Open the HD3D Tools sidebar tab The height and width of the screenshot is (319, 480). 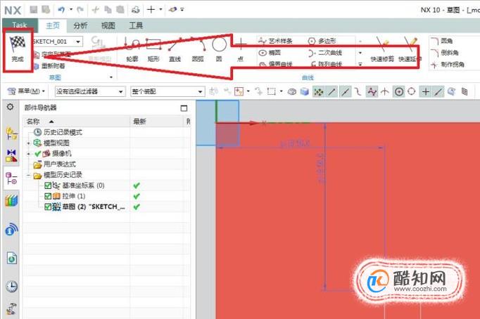point(11,230)
